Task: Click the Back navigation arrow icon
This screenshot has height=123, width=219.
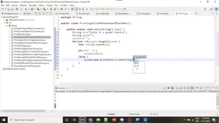Action: 111,9
